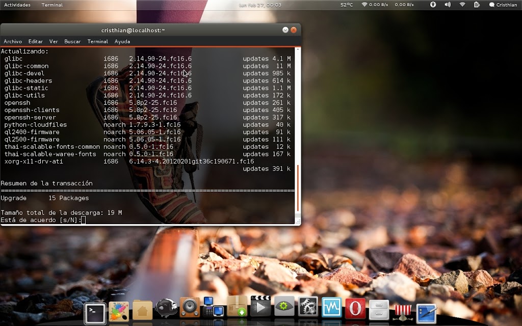
Task: Open the Cristhian user session menu
Action: (504, 5)
